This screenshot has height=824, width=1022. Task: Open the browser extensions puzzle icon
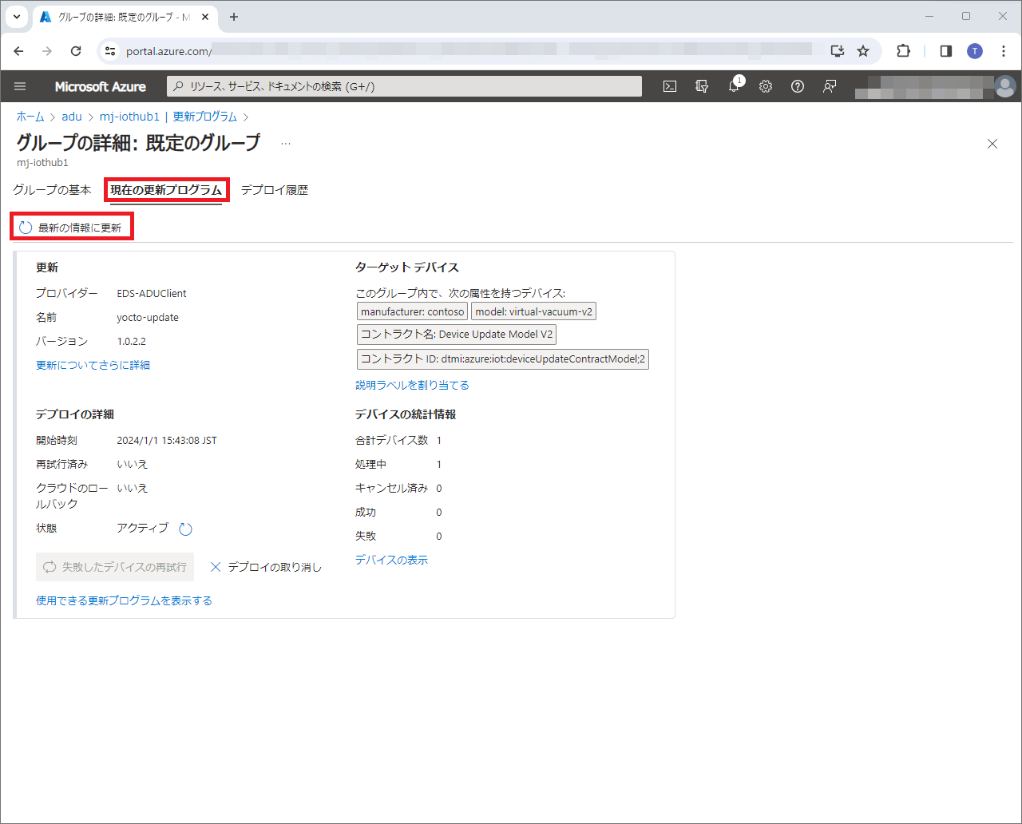[x=903, y=51]
